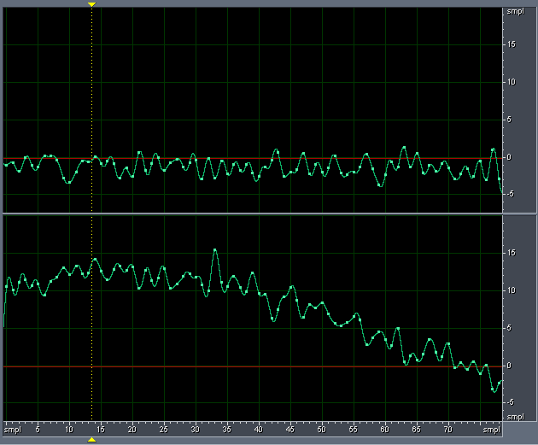Click "0" on the lower channel amplitude ruler
Viewport: 538px width, 445px height.
click(509, 366)
